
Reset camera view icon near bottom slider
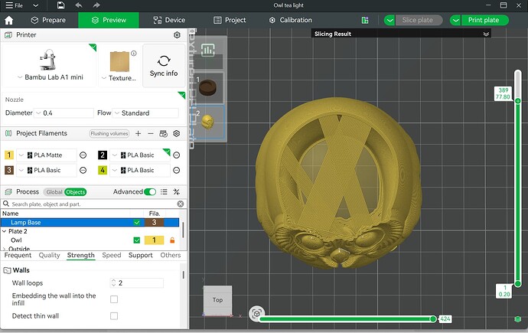tap(256, 314)
